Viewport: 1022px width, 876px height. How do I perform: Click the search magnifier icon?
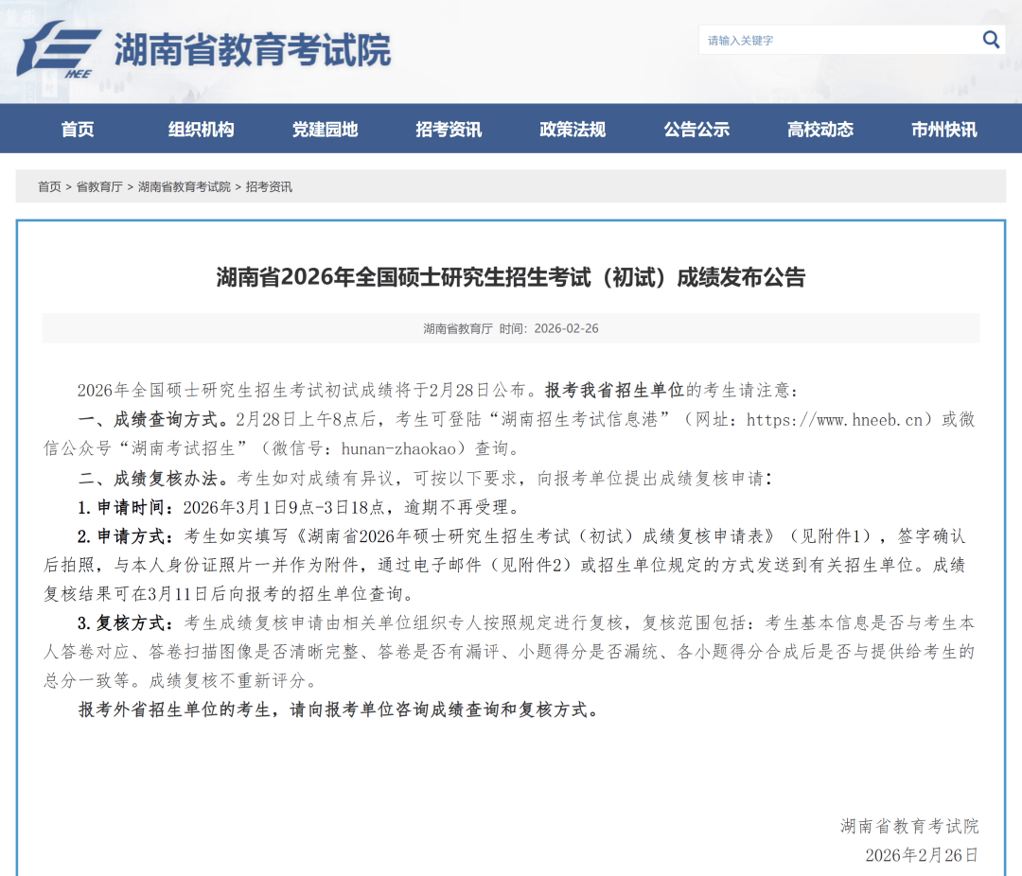click(x=991, y=40)
